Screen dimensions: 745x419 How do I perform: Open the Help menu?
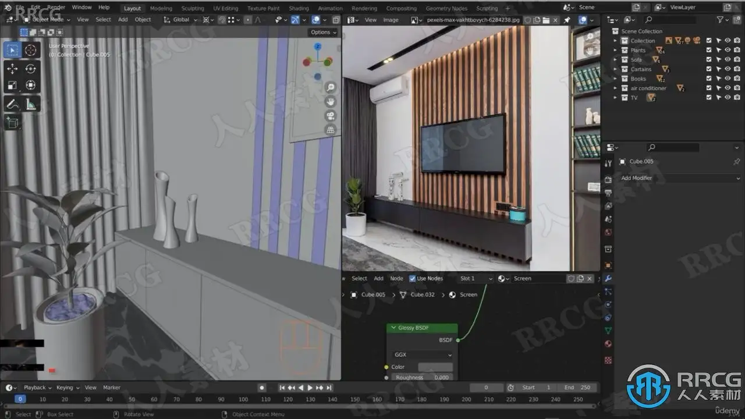(x=104, y=8)
